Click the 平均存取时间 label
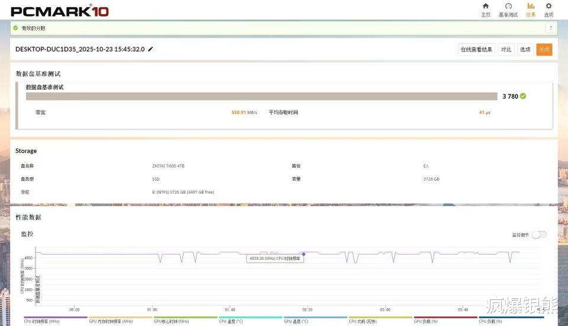This screenshot has width=568, height=326. click(x=283, y=112)
